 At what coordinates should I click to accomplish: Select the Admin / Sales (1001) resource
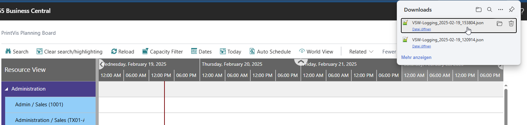click(50, 105)
